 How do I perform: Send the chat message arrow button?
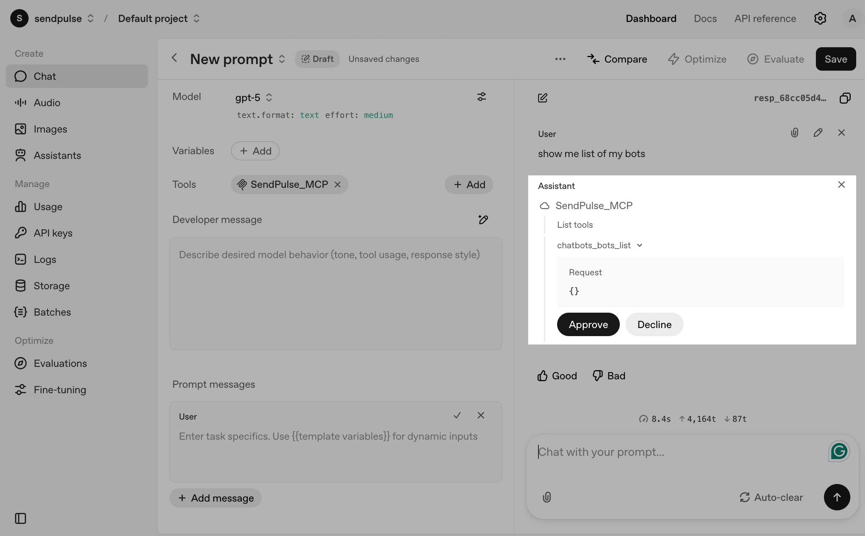coord(837,497)
